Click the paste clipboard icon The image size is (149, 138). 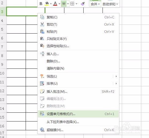point(42,31)
